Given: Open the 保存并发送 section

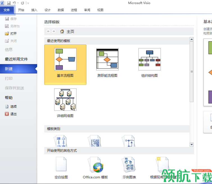Looking at the screenshot, I should coord(15,88).
